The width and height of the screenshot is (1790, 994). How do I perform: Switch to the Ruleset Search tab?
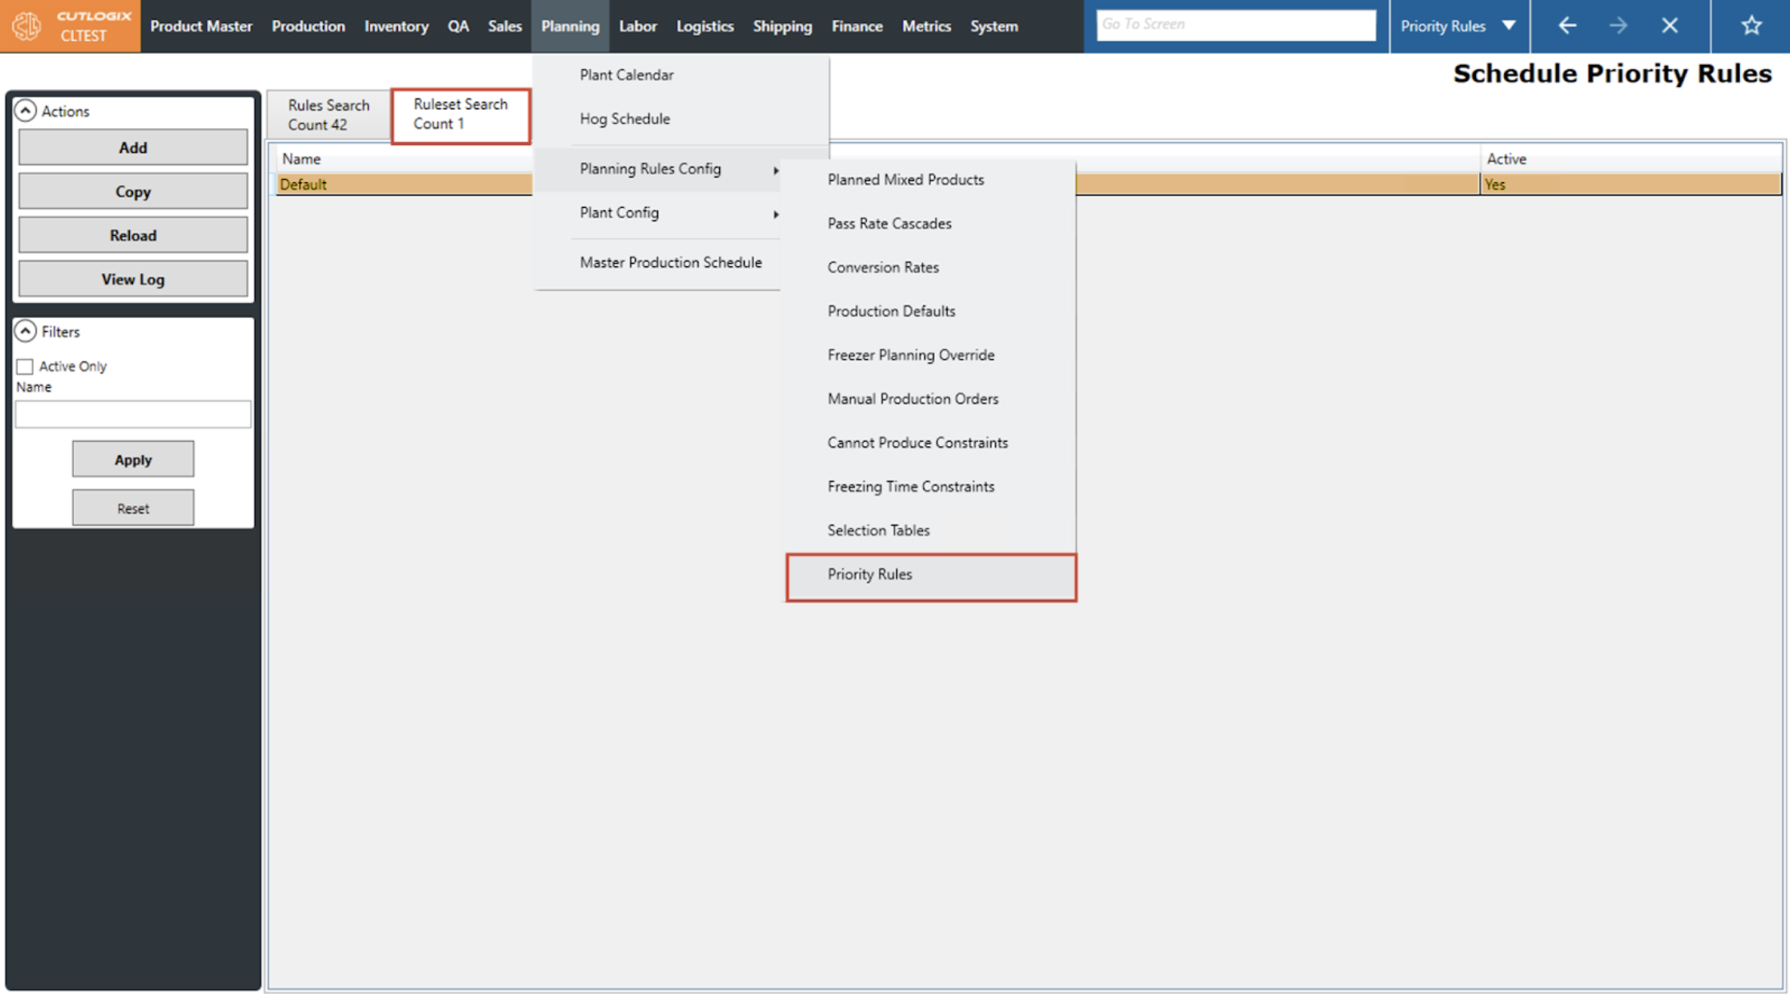click(460, 114)
